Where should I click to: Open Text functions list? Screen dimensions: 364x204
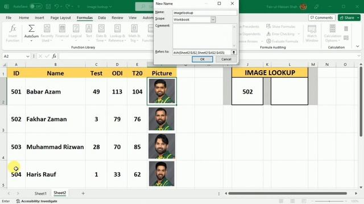[x=89, y=33]
